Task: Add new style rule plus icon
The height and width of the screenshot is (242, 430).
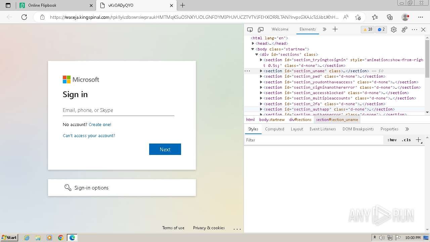Action: pyautogui.click(x=418, y=140)
